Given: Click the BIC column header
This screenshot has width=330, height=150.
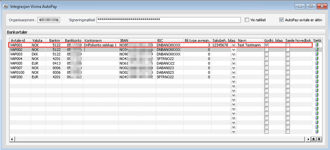Looking at the screenshot, I should [170, 40].
